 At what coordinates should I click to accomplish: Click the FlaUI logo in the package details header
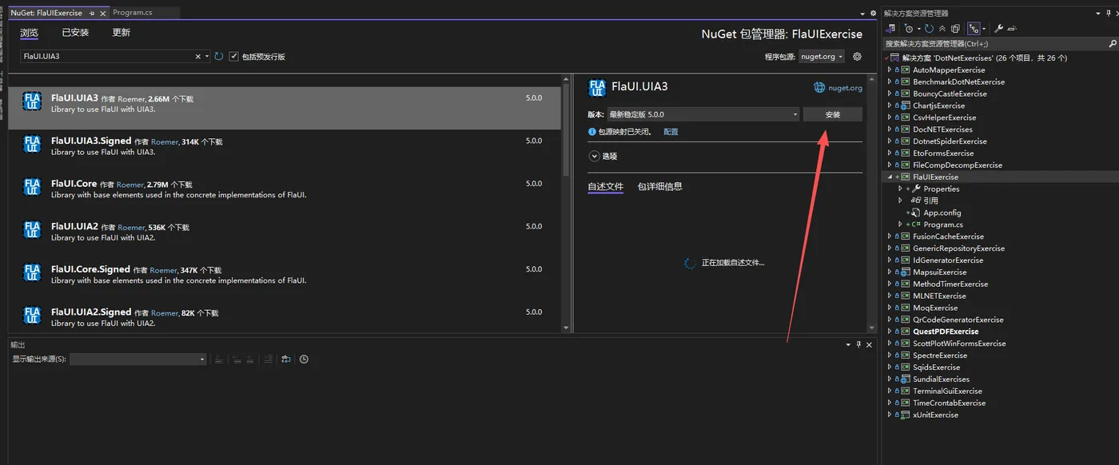[596, 88]
